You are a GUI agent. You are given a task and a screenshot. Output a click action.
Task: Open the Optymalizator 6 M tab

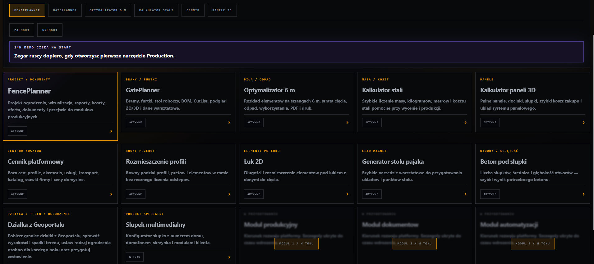pos(108,10)
